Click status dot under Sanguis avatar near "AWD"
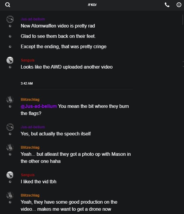184x214 pixels. point(10,67)
